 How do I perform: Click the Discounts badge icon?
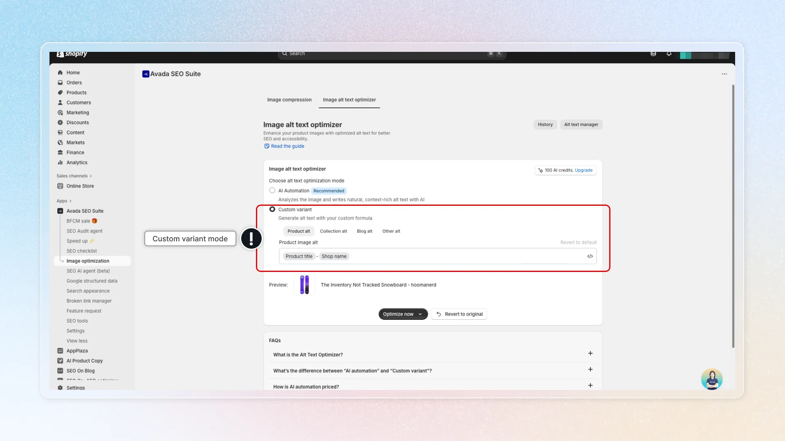[x=60, y=122]
